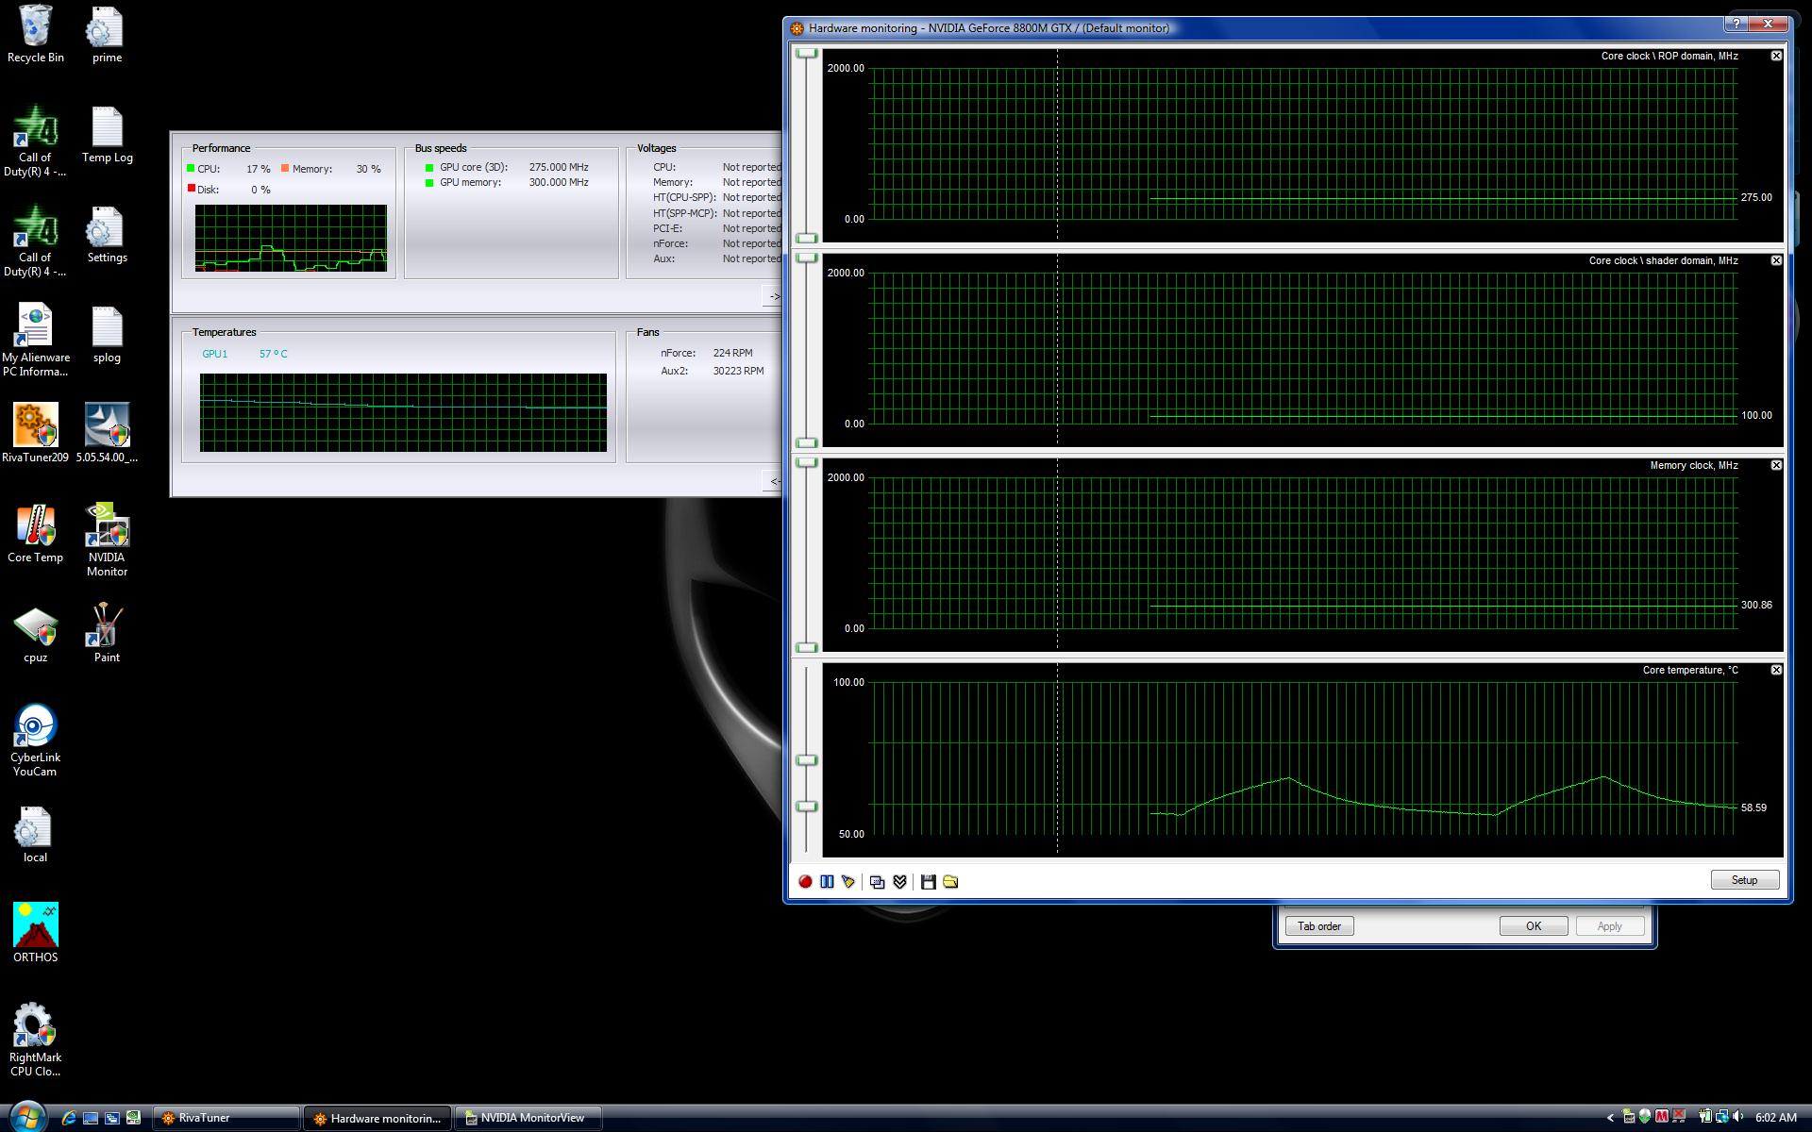Click the double down-arrow icon

899,881
